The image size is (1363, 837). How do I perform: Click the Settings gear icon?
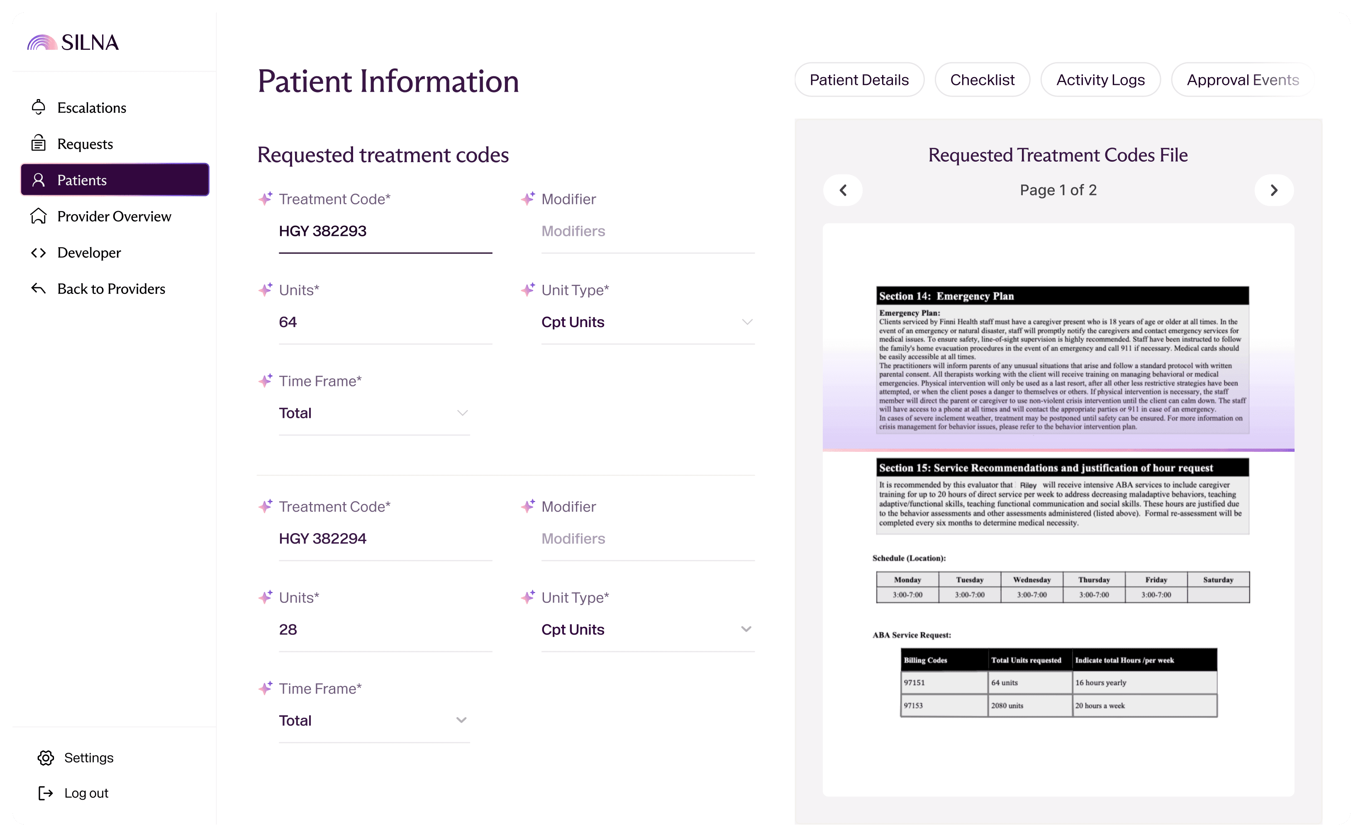point(46,757)
